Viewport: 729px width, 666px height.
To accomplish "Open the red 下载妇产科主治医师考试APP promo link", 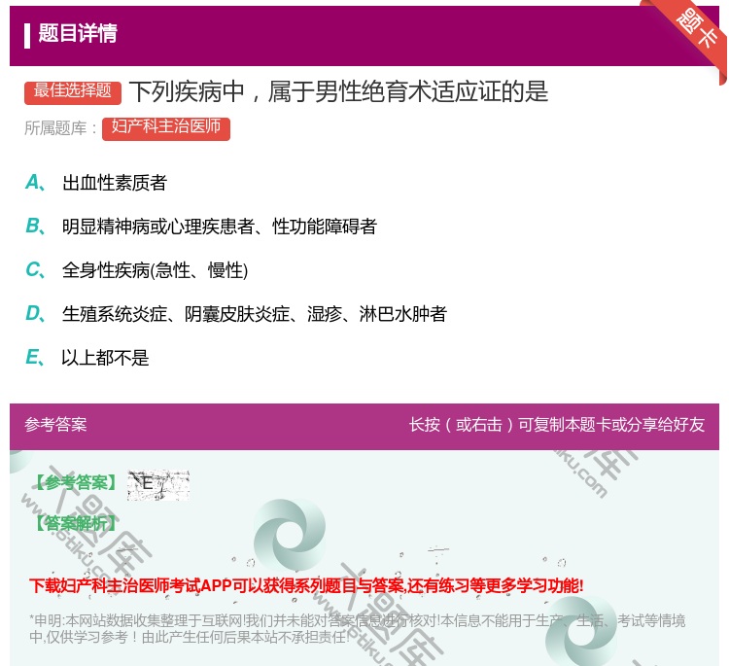I will point(306,585).
